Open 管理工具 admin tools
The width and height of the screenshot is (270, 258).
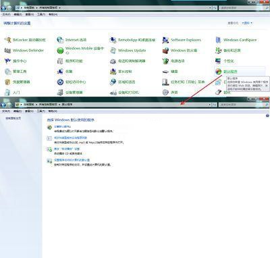[16, 72]
